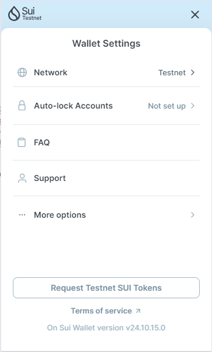Expand More options via the right chevron
Viewport: 212px width, 352px height.
click(x=193, y=215)
